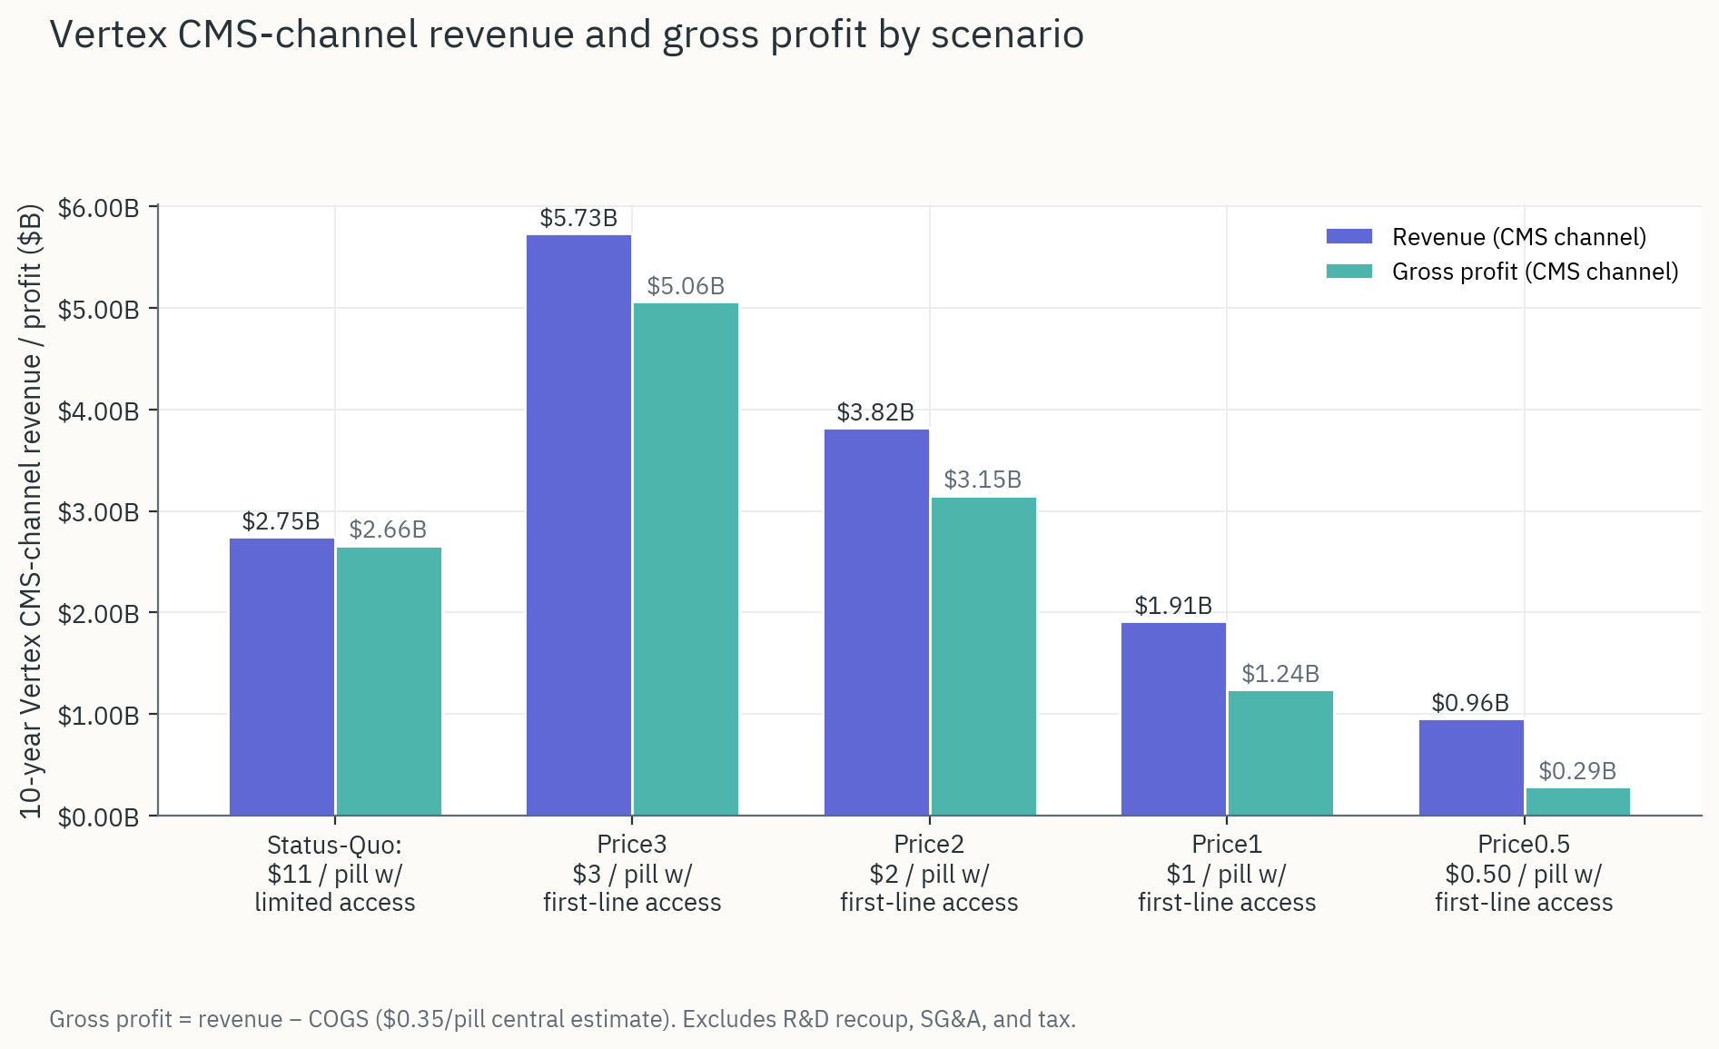Click the Price0.5 gross profit bar

(1578, 802)
